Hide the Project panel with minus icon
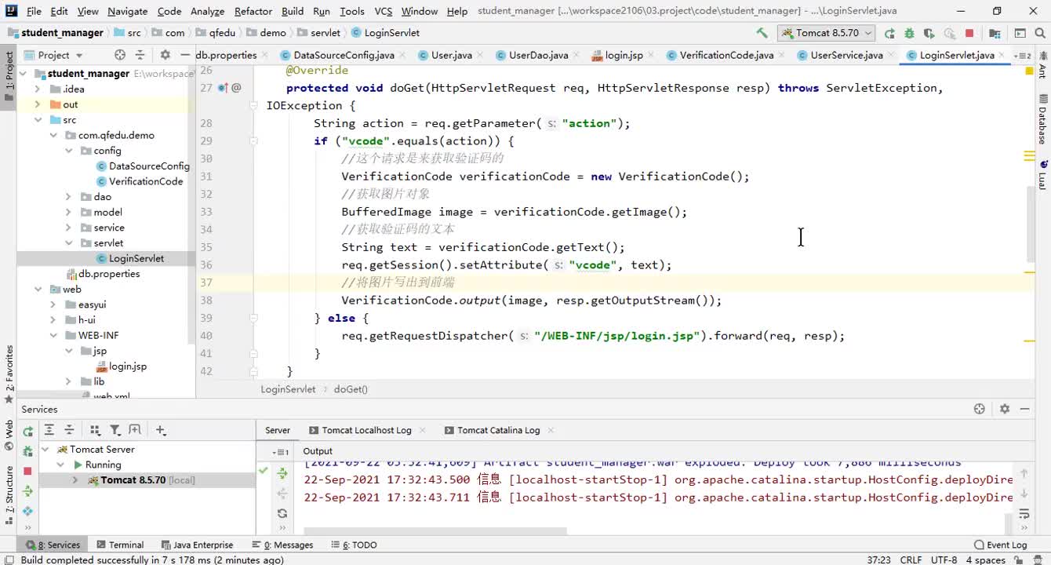The image size is (1051, 565). tap(186, 55)
